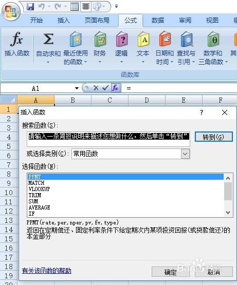
Task: Select AVERAGE in the function list
Action: pyautogui.click(x=125, y=207)
